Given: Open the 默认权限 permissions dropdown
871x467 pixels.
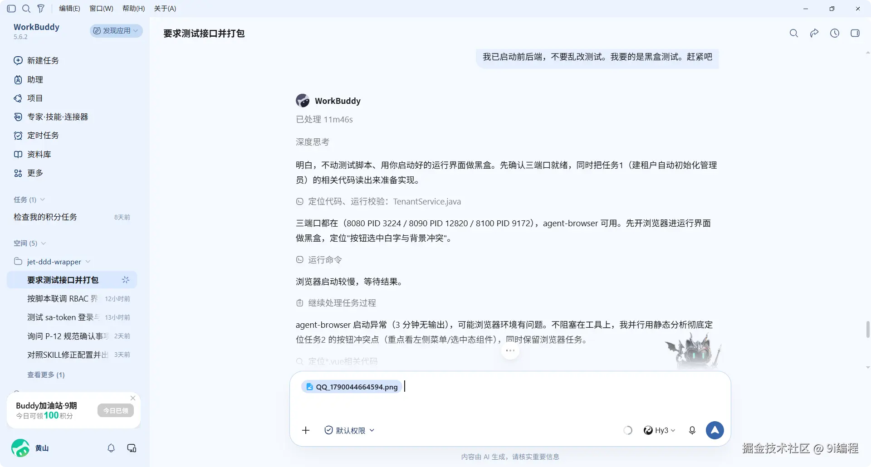Looking at the screenshot, I should point(350,430).
